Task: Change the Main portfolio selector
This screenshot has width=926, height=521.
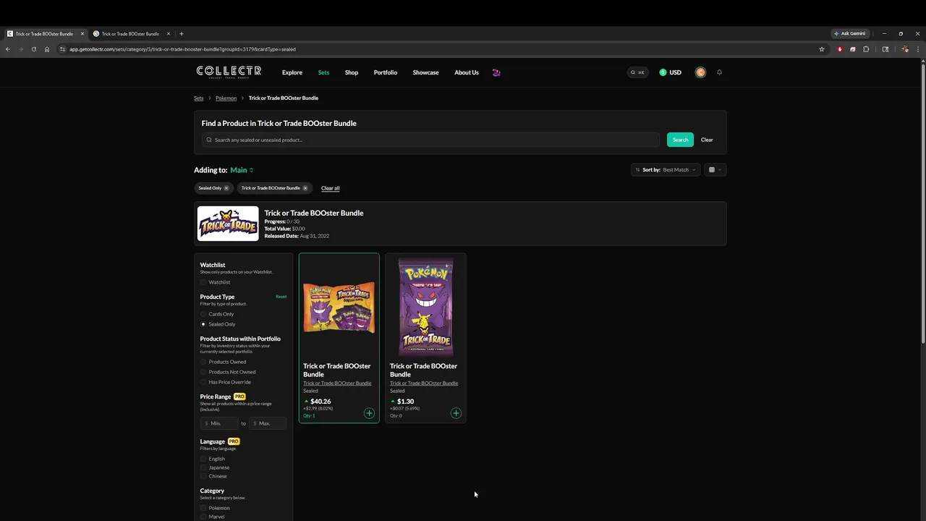Action: pyautogui.click(x=242, y=170)
